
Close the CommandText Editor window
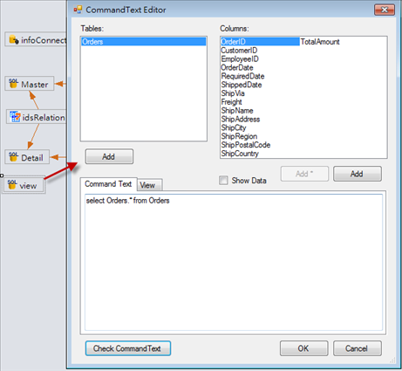click(385, 10)
